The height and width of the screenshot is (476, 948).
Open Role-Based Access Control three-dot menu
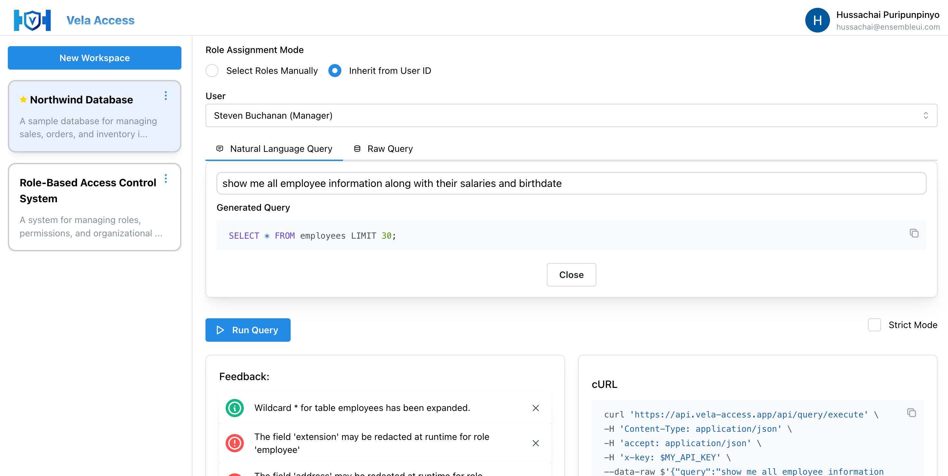(165, 178)
